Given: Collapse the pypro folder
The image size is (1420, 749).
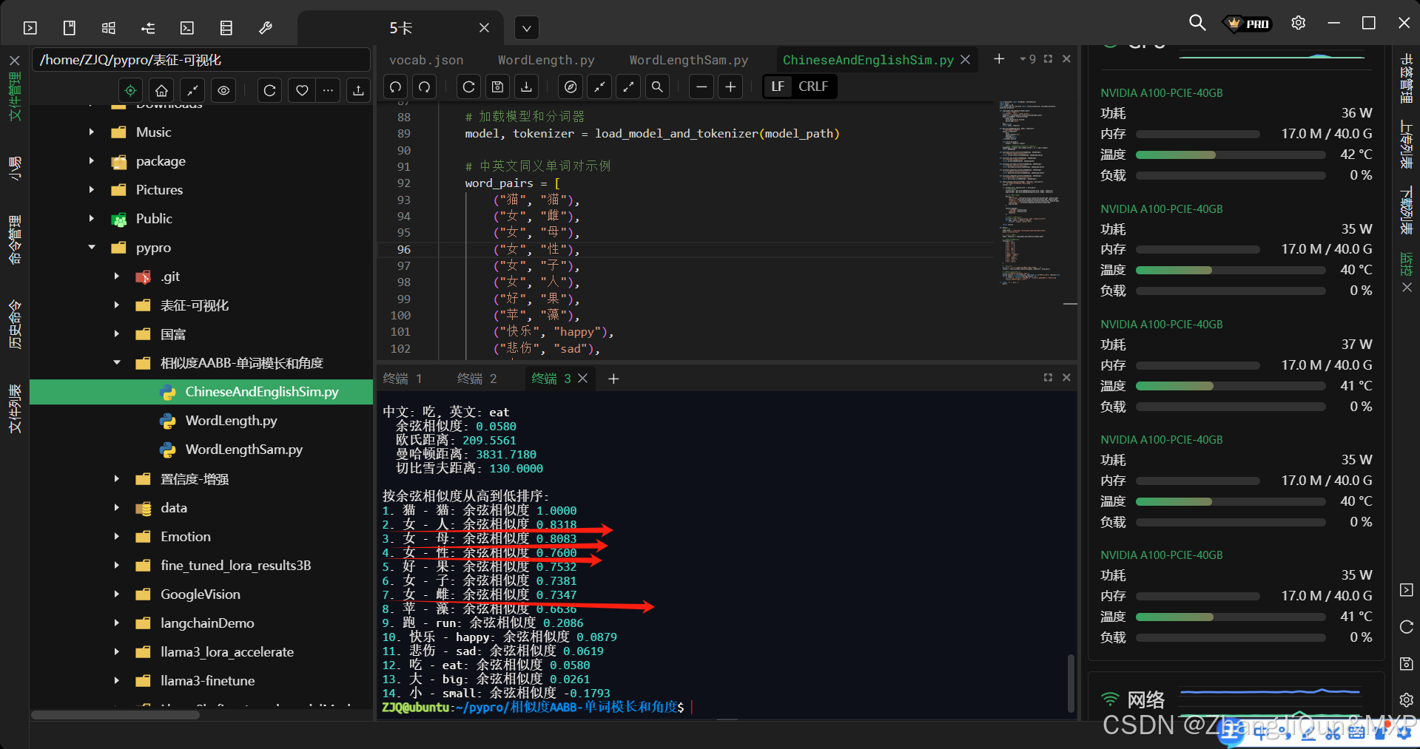Looking at the screenshot, I should point(91,248).
